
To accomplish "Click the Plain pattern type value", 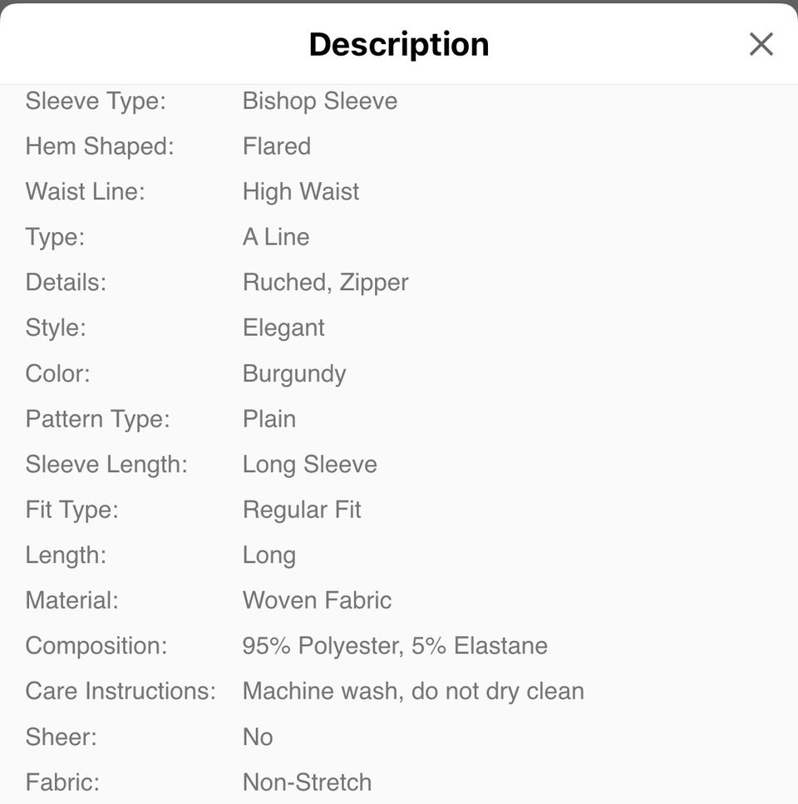I will click(269, 419).
